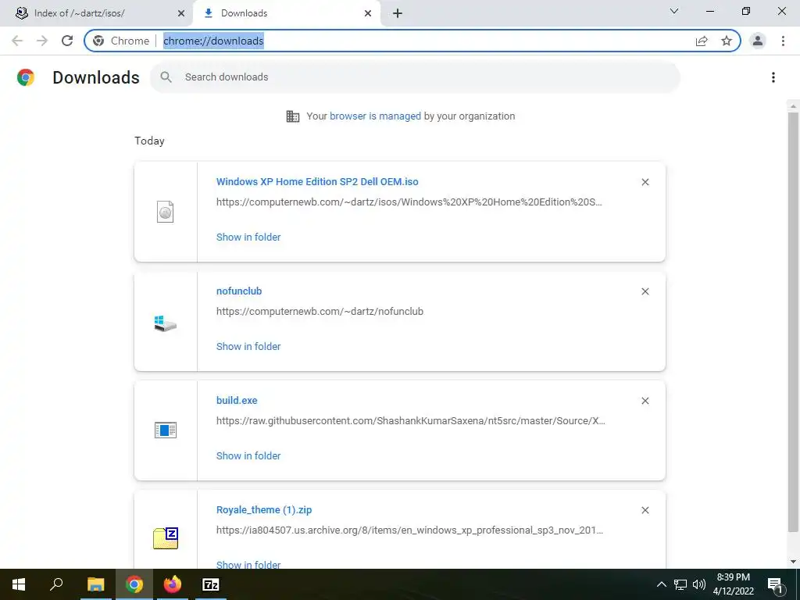Focus the Search downloads field
The height and width of the screenshot is (600, 800).
(415, 77)
